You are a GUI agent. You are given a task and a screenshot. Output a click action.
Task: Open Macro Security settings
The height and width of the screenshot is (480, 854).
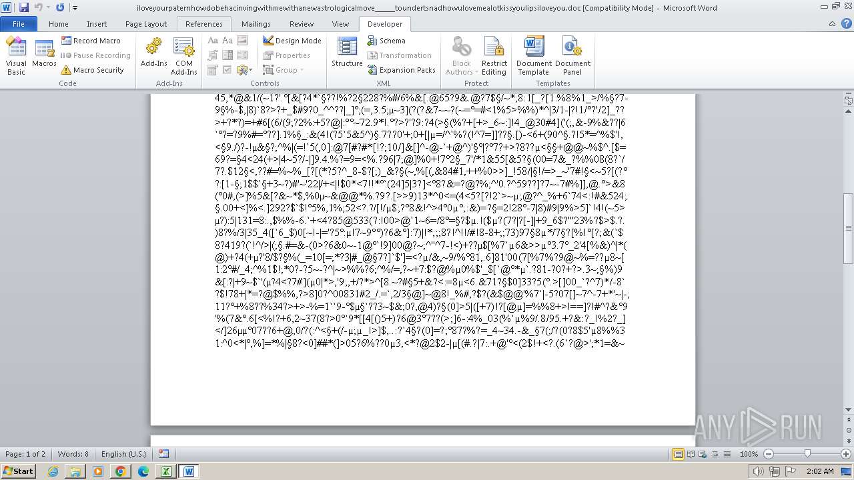pos(92,70)
